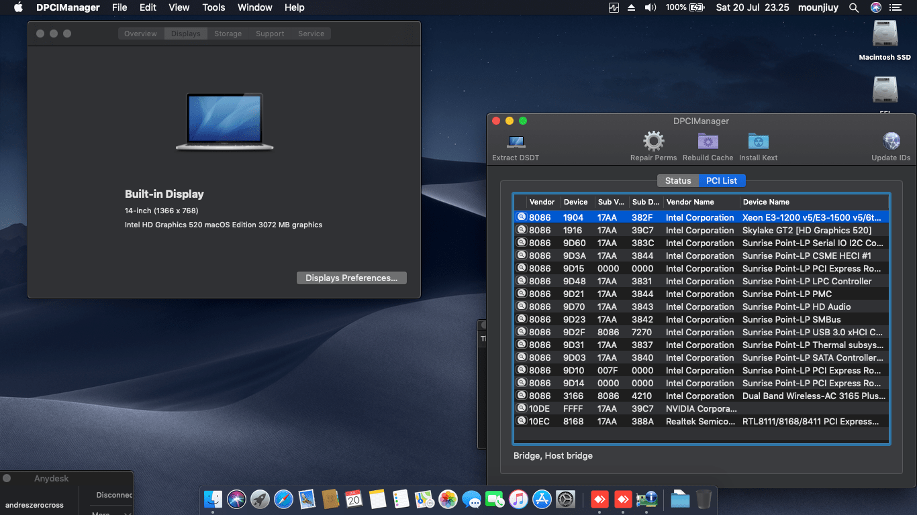Click the battery status in menu bar
The width and height of the screenshot is (917, 515).
tap(685, 7)
